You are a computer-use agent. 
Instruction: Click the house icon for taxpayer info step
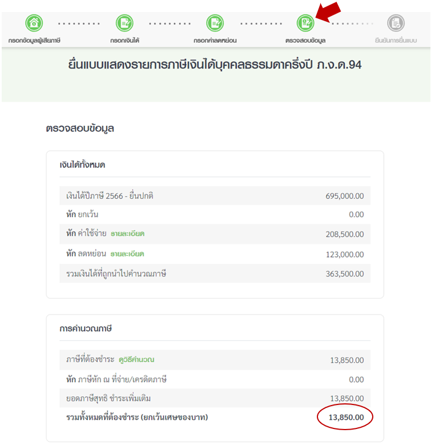click(x=34, y=23)
